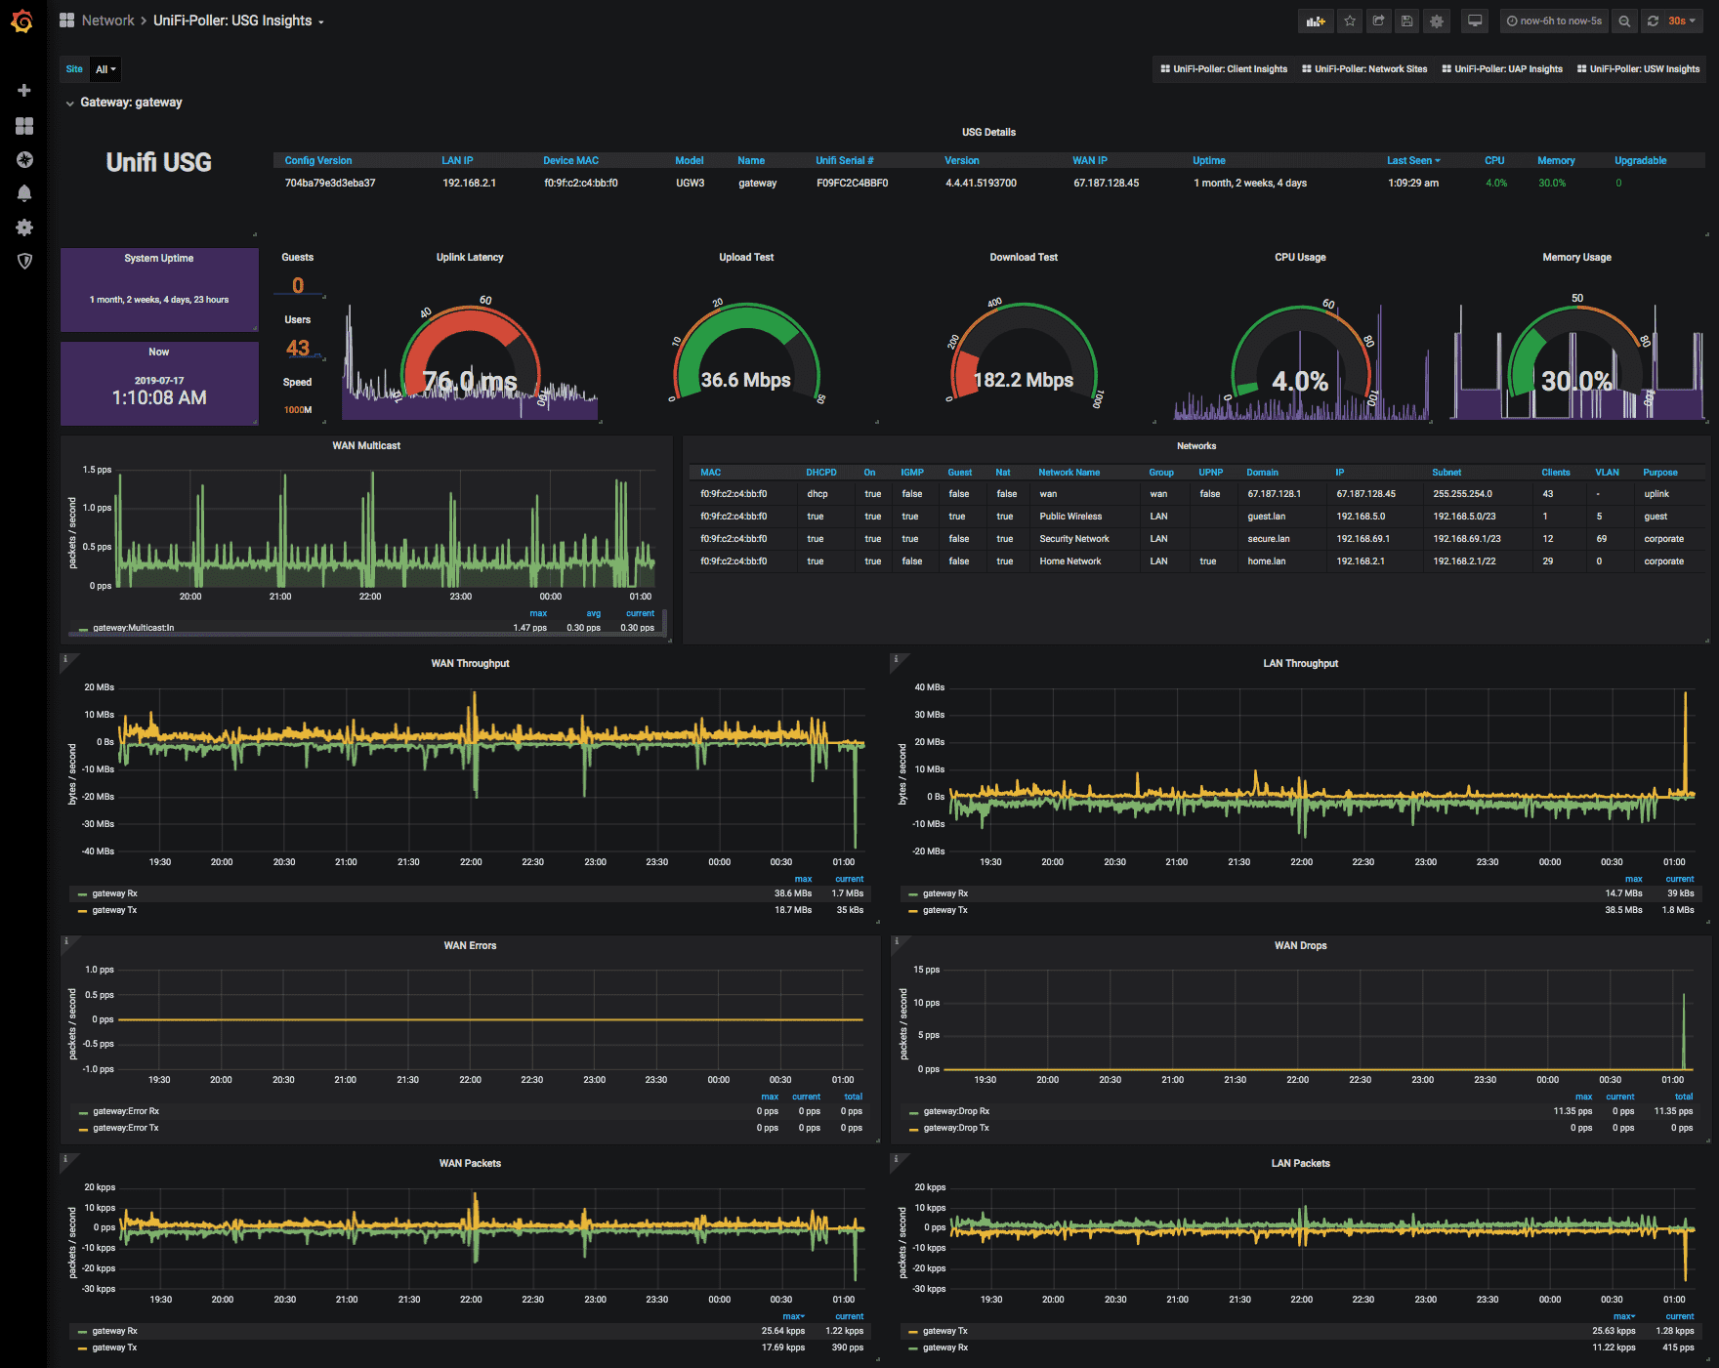
Task: Refresh the dashboard with refresh icon
Action: (x=1653, y=21)
